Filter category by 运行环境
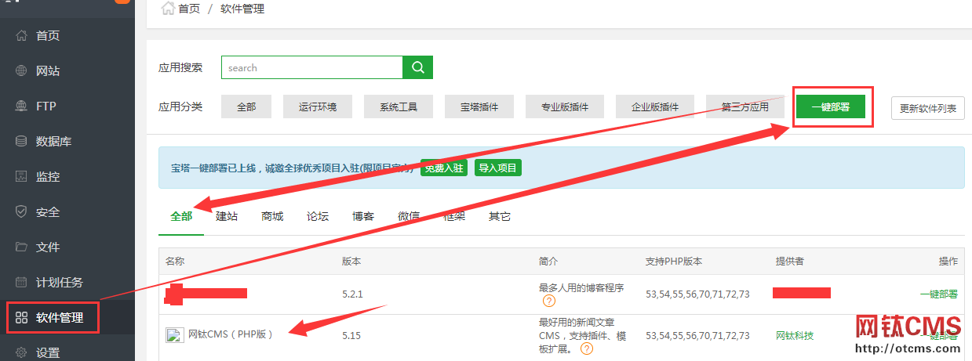Image resolution: width=972 pixels, height=361 pixels. [x=318, y=106]
